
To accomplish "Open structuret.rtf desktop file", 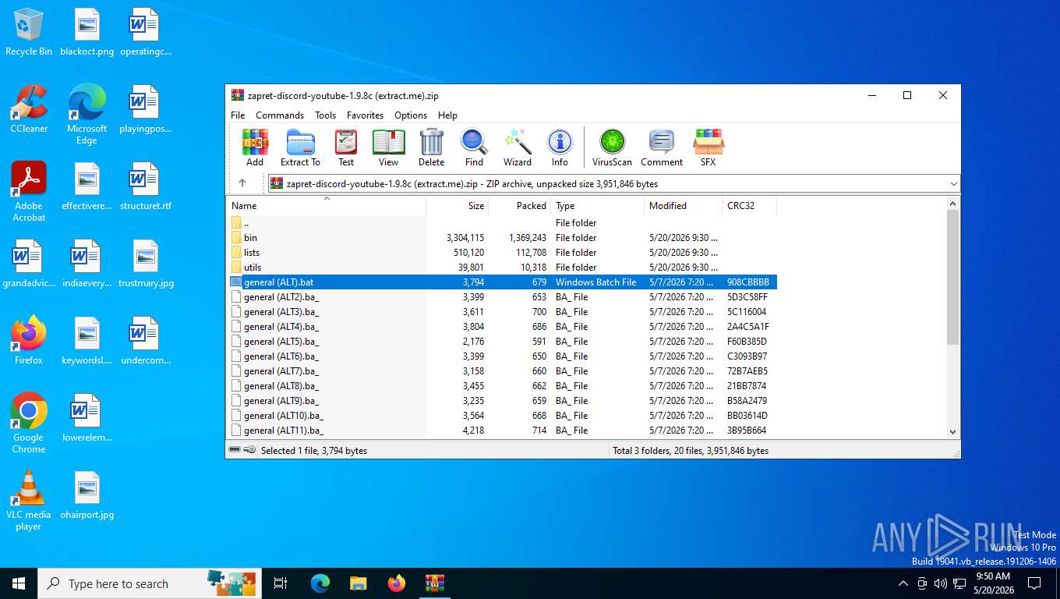I will click(x=145, y=186).
